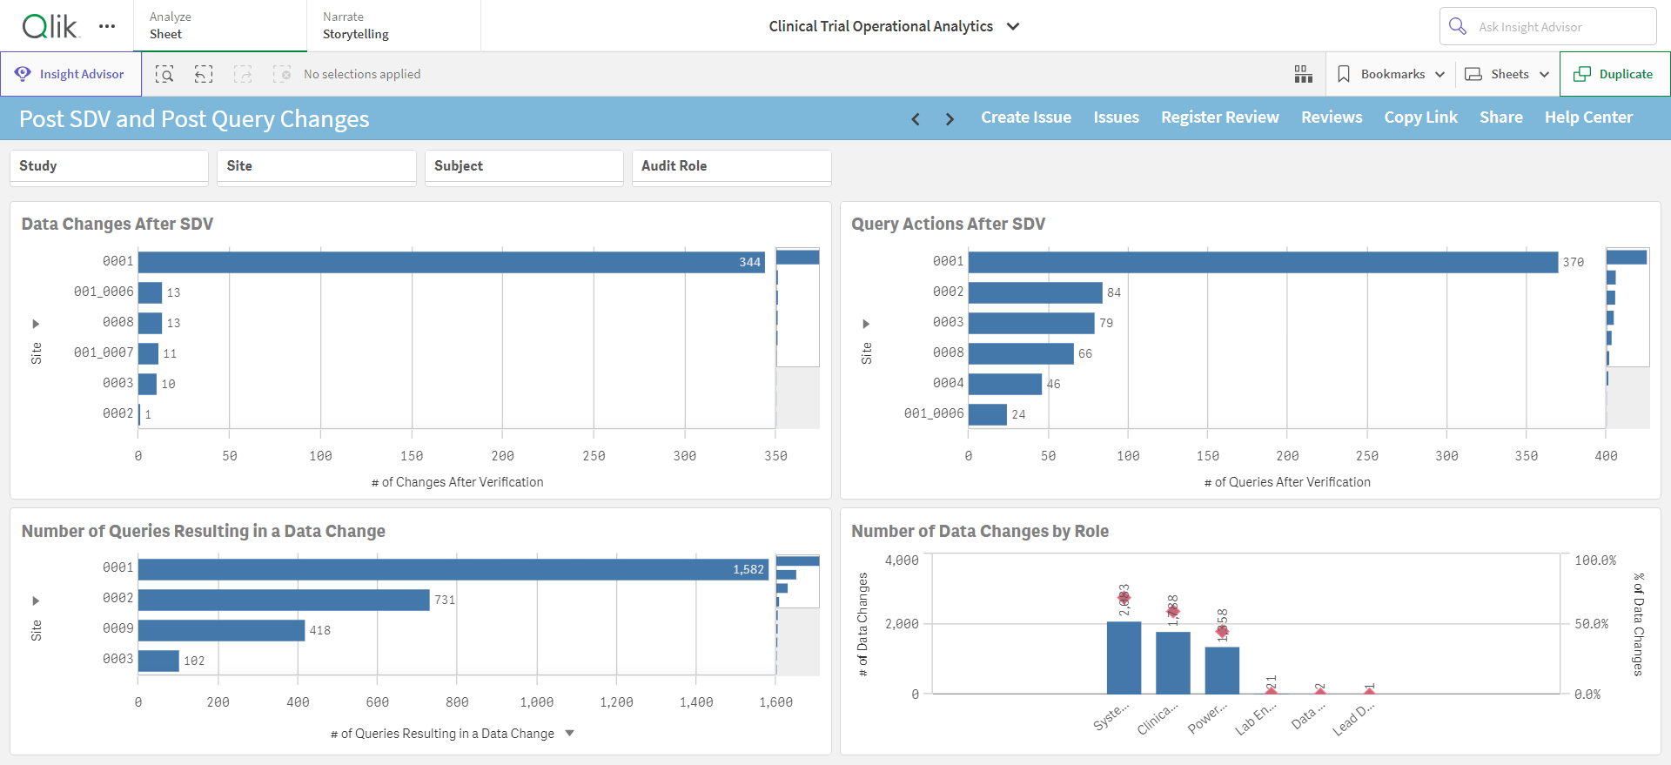Open the Bookmarks dropdown

point(1391,74)
